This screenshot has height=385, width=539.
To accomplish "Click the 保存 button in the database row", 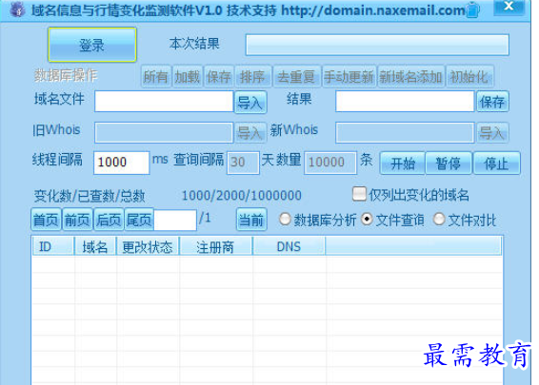I will pos(219,76).
